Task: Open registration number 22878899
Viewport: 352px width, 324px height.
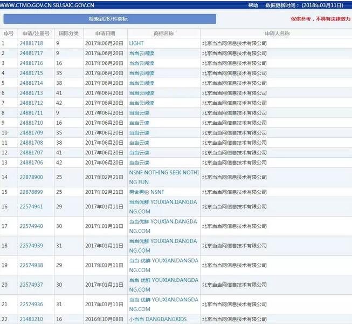Action: [x=31, y=192]
